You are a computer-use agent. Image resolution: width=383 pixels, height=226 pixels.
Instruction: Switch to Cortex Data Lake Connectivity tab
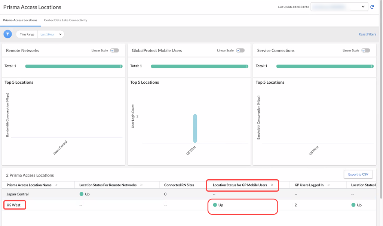point(65,20)
